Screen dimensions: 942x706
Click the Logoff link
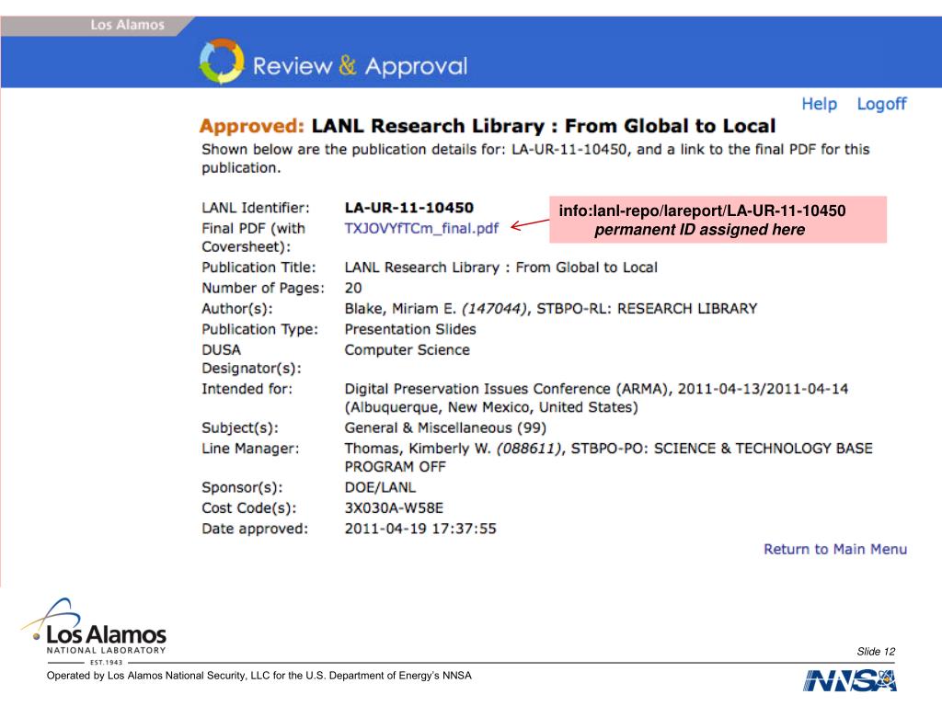tap(881, 104)
